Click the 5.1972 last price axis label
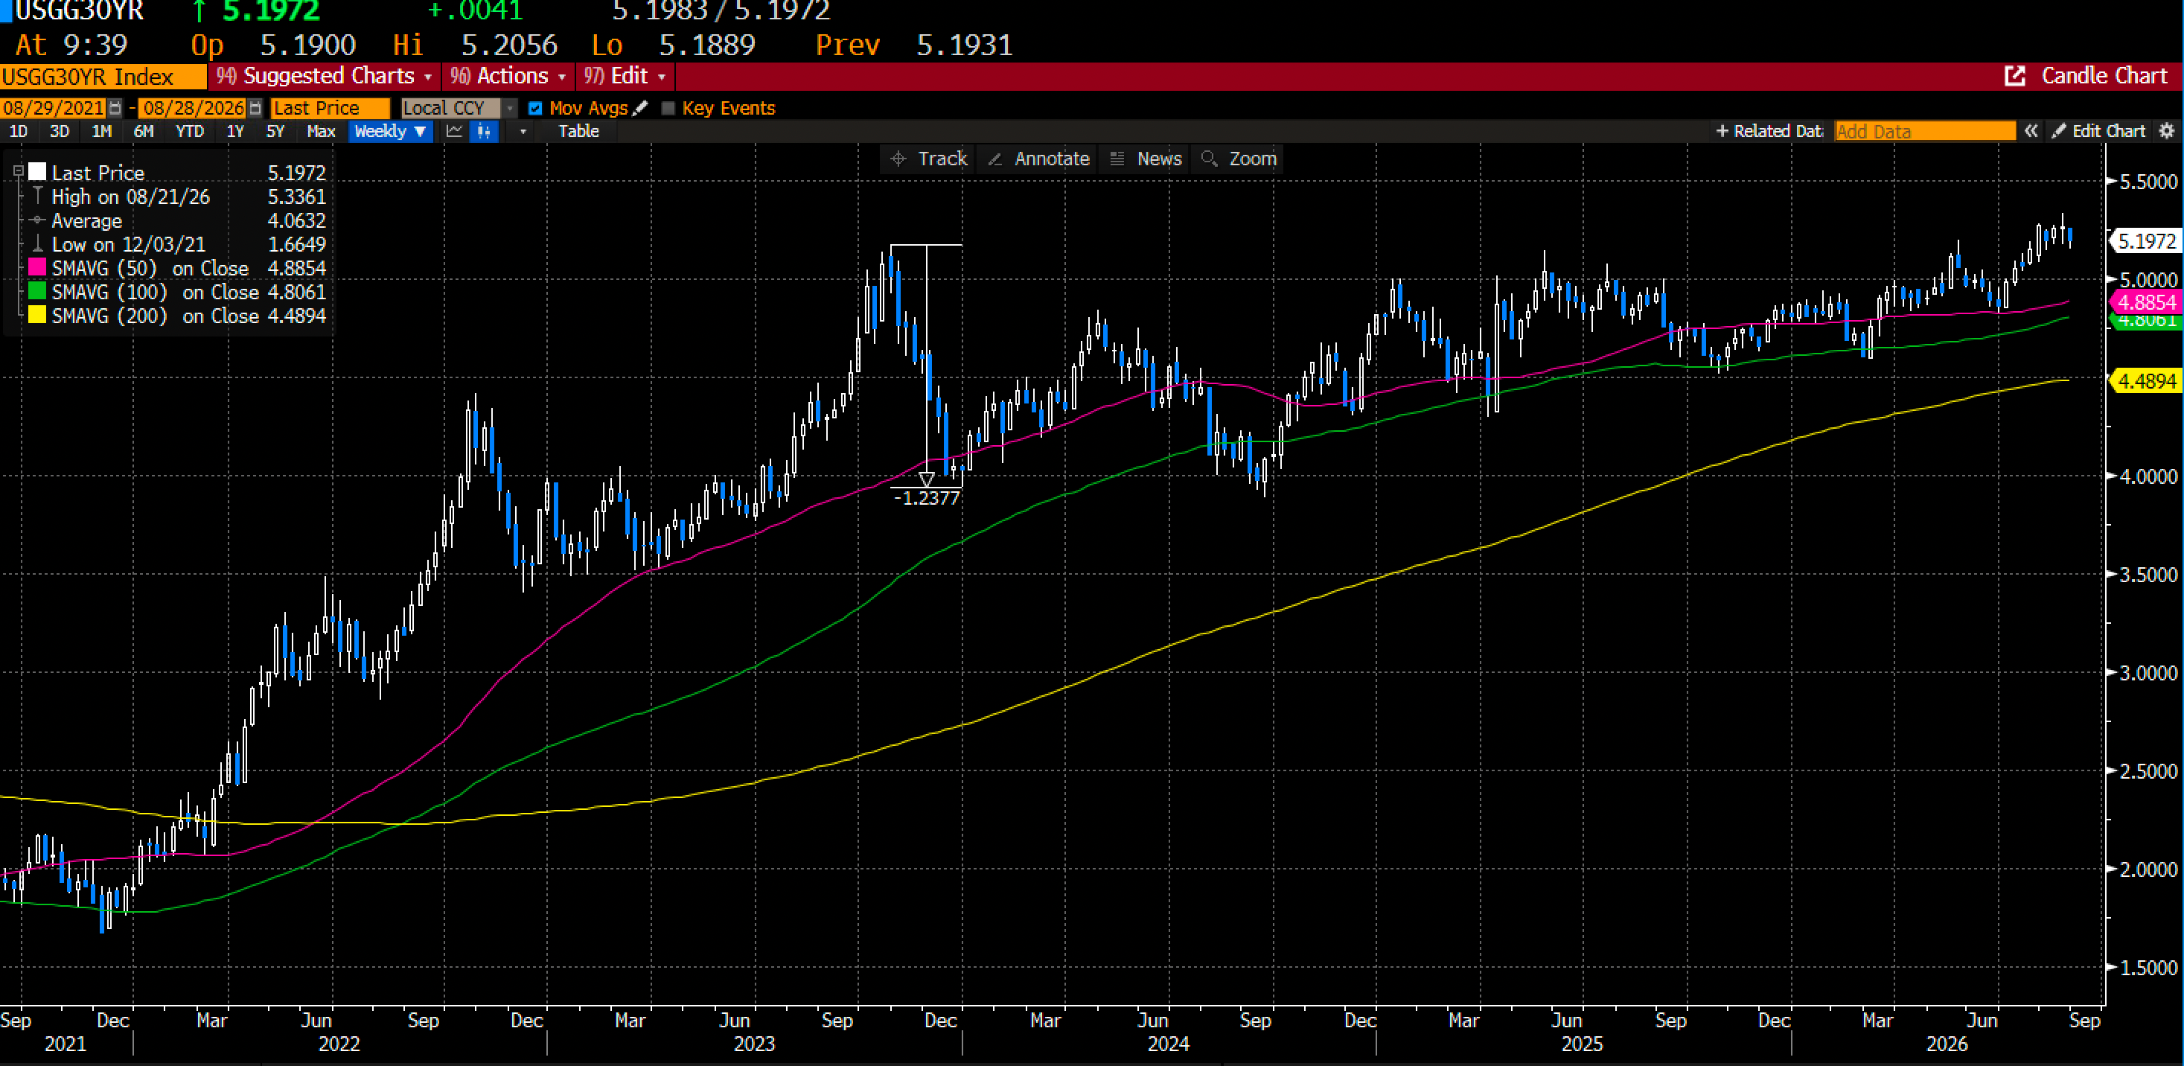The height and width of the screenshot is (1066, 2184). [2146, 241]
